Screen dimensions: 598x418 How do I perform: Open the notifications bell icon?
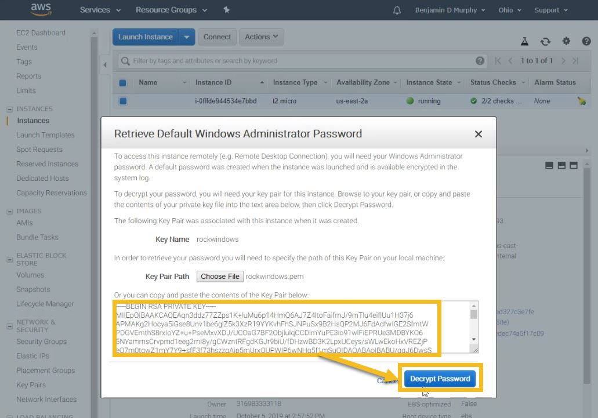397,10
